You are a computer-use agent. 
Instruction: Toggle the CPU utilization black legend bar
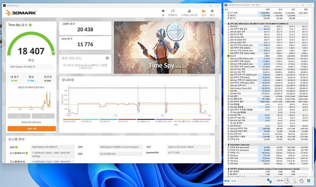(146, 119)
